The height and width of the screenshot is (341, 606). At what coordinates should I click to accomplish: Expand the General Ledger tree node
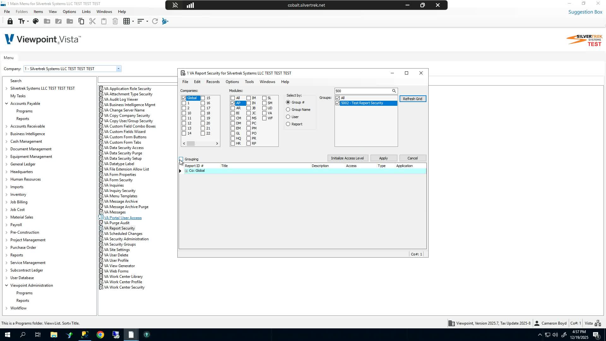tap(6, 164)
